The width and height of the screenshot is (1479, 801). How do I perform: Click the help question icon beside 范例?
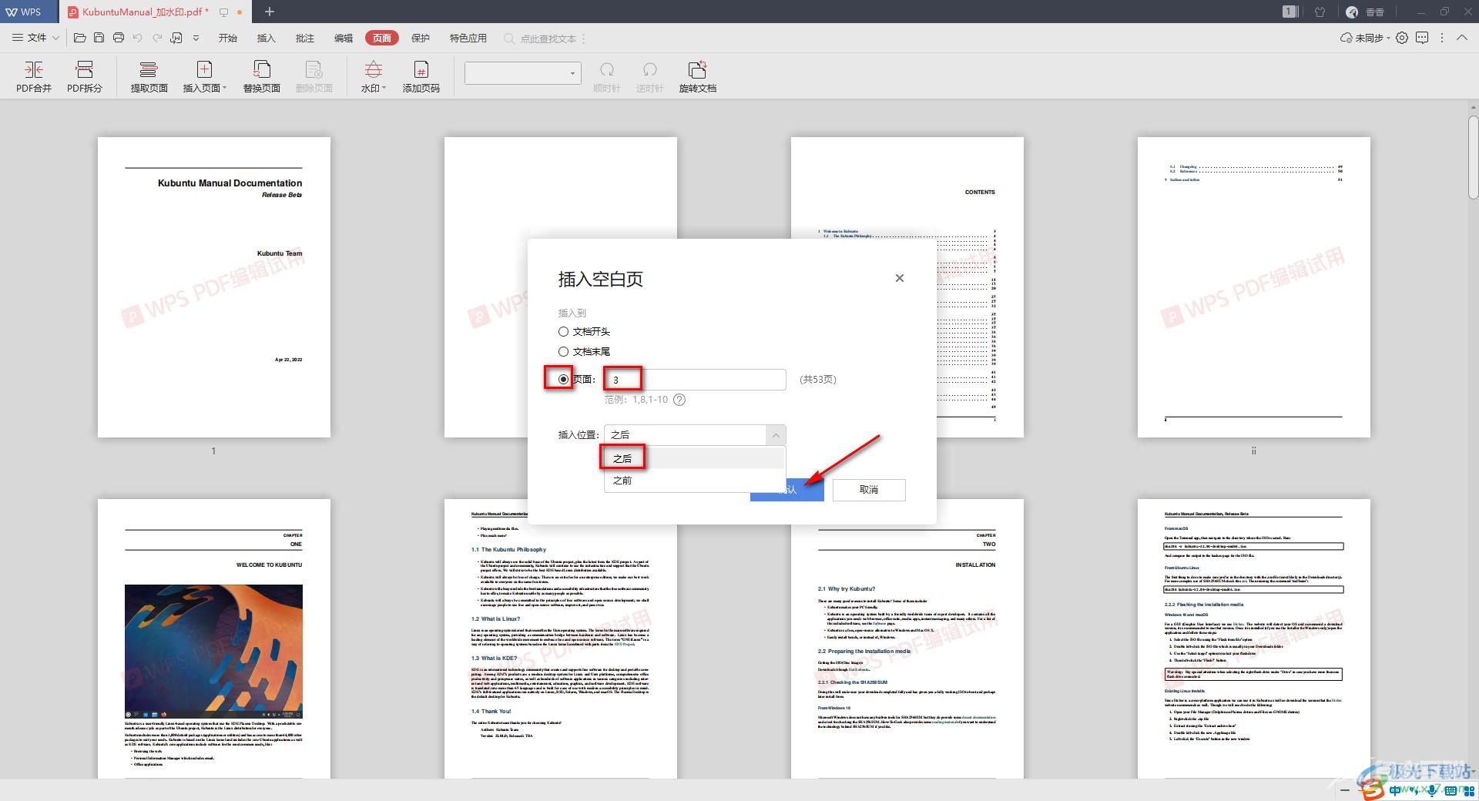coord(679,400)
